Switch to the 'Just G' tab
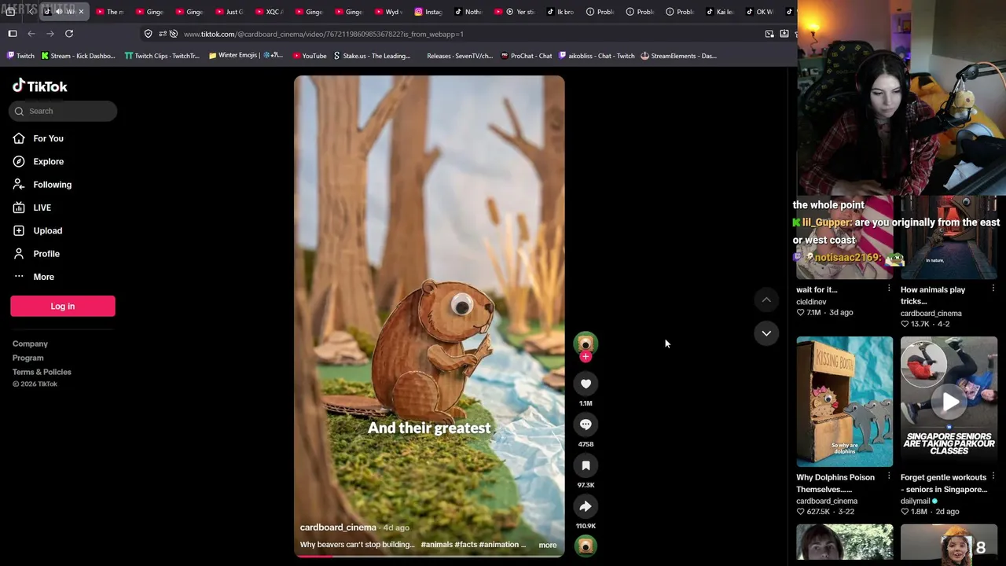Image resolution: width=1006 pixels, height=566 pixels. [x=229, y=12]
